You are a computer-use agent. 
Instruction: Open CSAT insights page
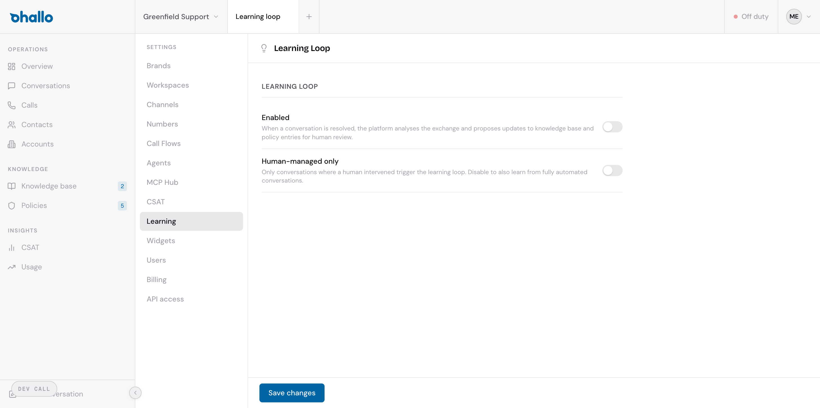[x=30, y=247]
